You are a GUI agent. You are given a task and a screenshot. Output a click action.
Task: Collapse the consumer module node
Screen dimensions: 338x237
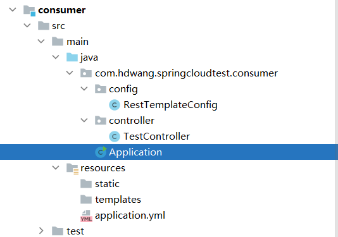[13, 9]
